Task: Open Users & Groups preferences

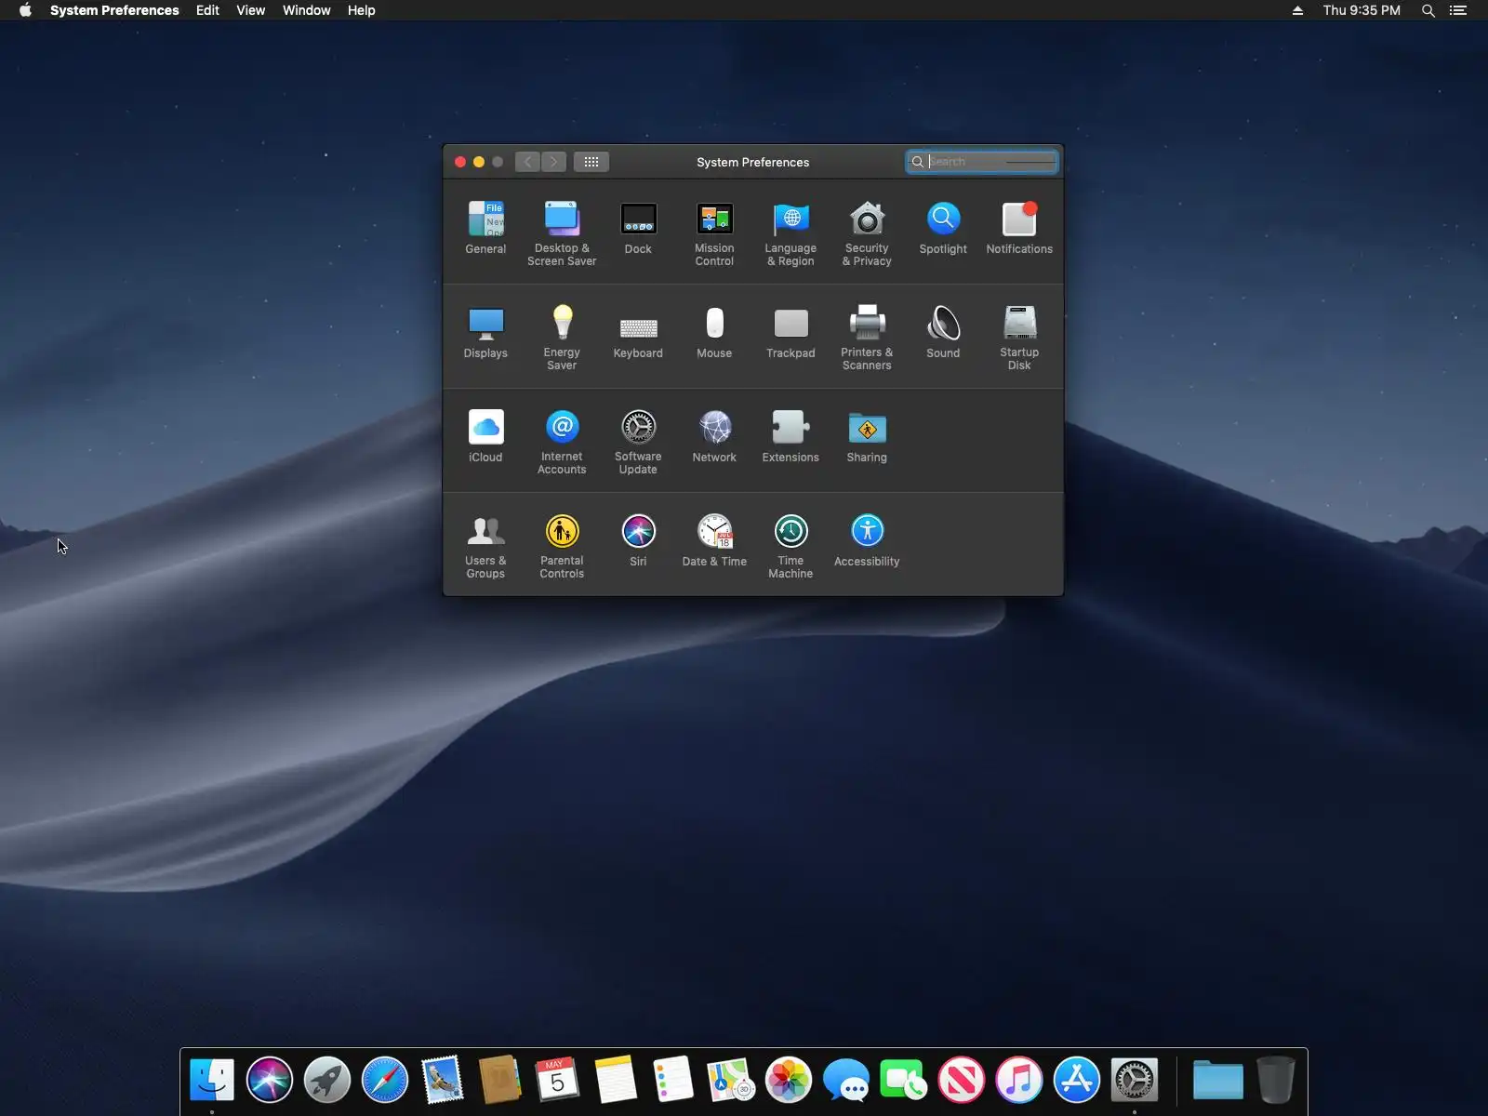Action: click(x=485, y=546)
